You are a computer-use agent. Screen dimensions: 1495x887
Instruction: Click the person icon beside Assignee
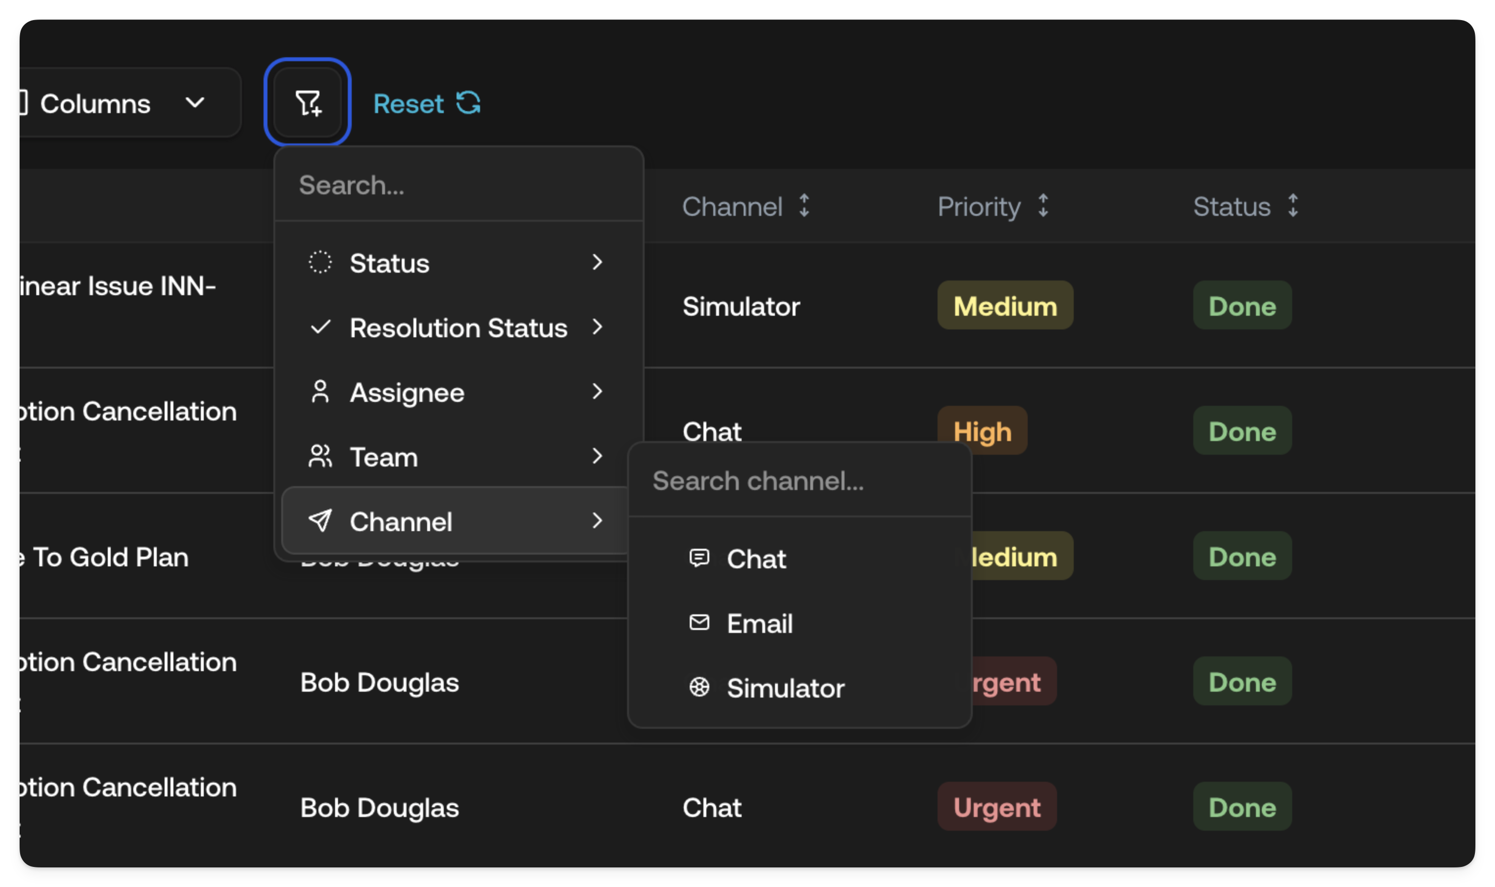320,392
